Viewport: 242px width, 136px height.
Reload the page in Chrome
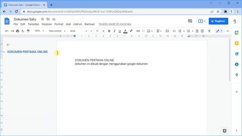tap(16, 12)
